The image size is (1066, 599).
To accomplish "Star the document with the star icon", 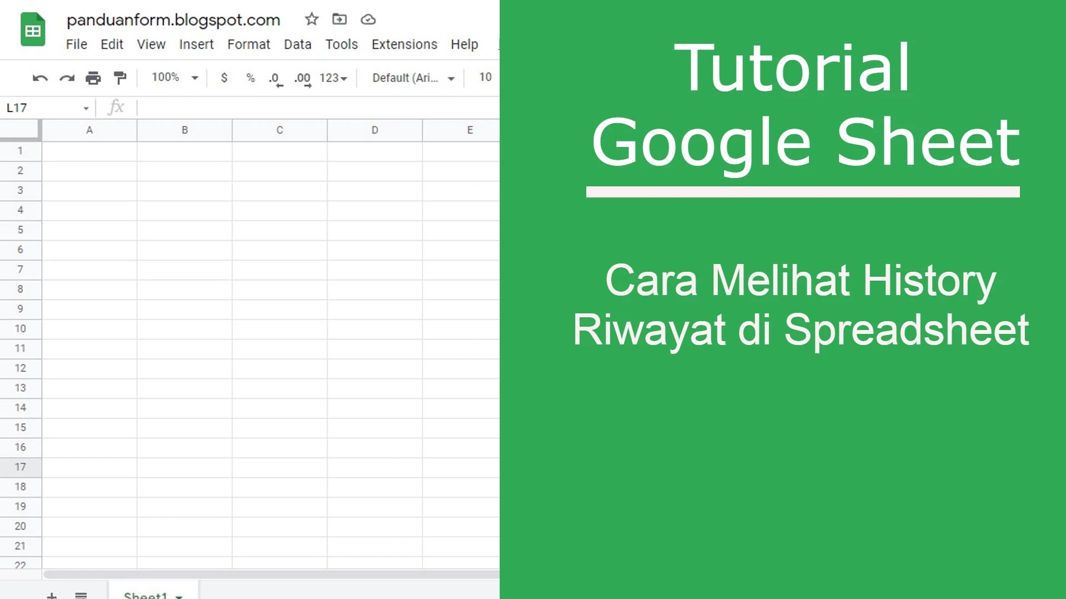I will tap(311, 19).
